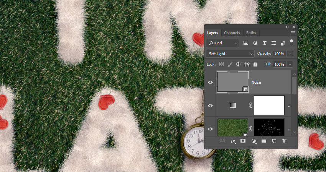Open the Kind filter type dropdown
Viewport: 326px width, 172px height.
point(222,43)
